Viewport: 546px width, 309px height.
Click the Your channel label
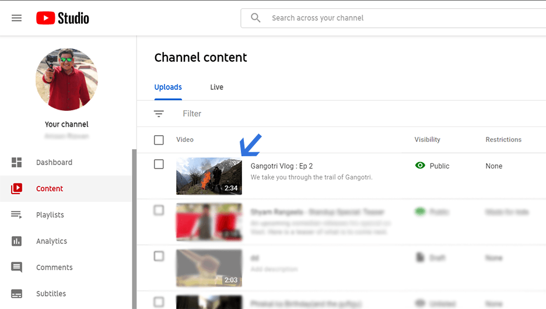(66, 124)
